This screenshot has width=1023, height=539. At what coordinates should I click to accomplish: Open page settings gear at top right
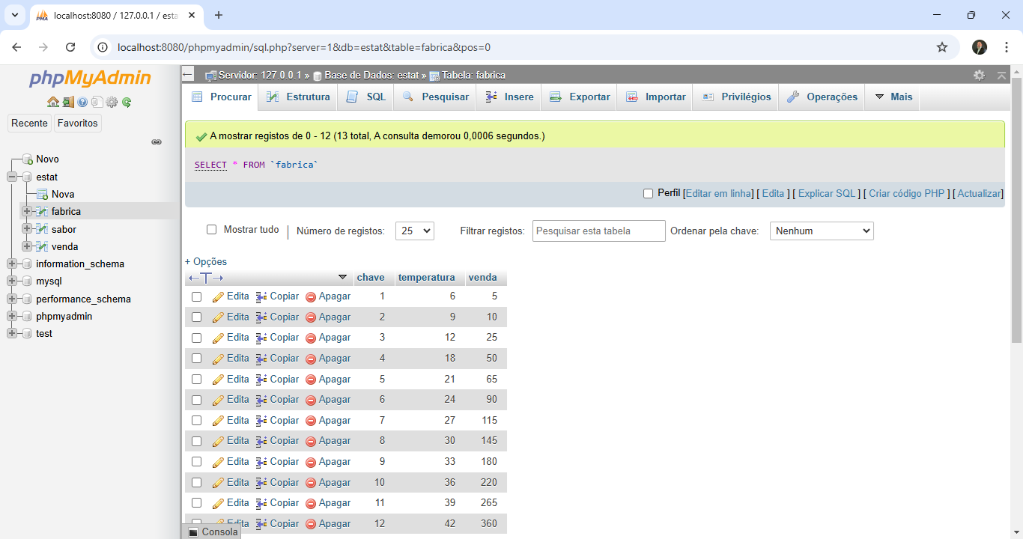(x=979, y=75)
